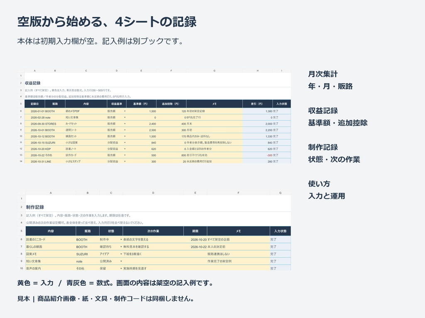Click the 収益基準 header cell

117,104
